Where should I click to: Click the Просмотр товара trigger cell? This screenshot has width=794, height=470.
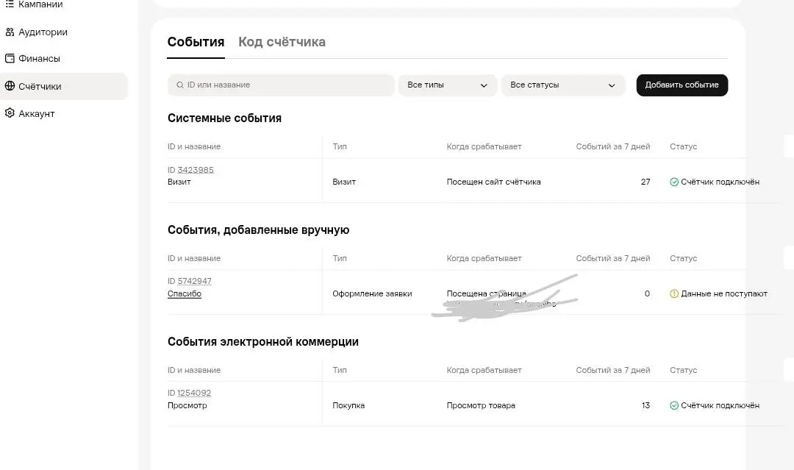pyautogui.click(x=481, y=405)
